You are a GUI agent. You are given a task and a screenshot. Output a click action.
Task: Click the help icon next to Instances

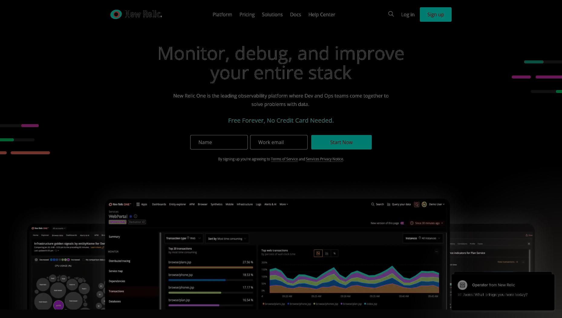[x=420, y=238]
